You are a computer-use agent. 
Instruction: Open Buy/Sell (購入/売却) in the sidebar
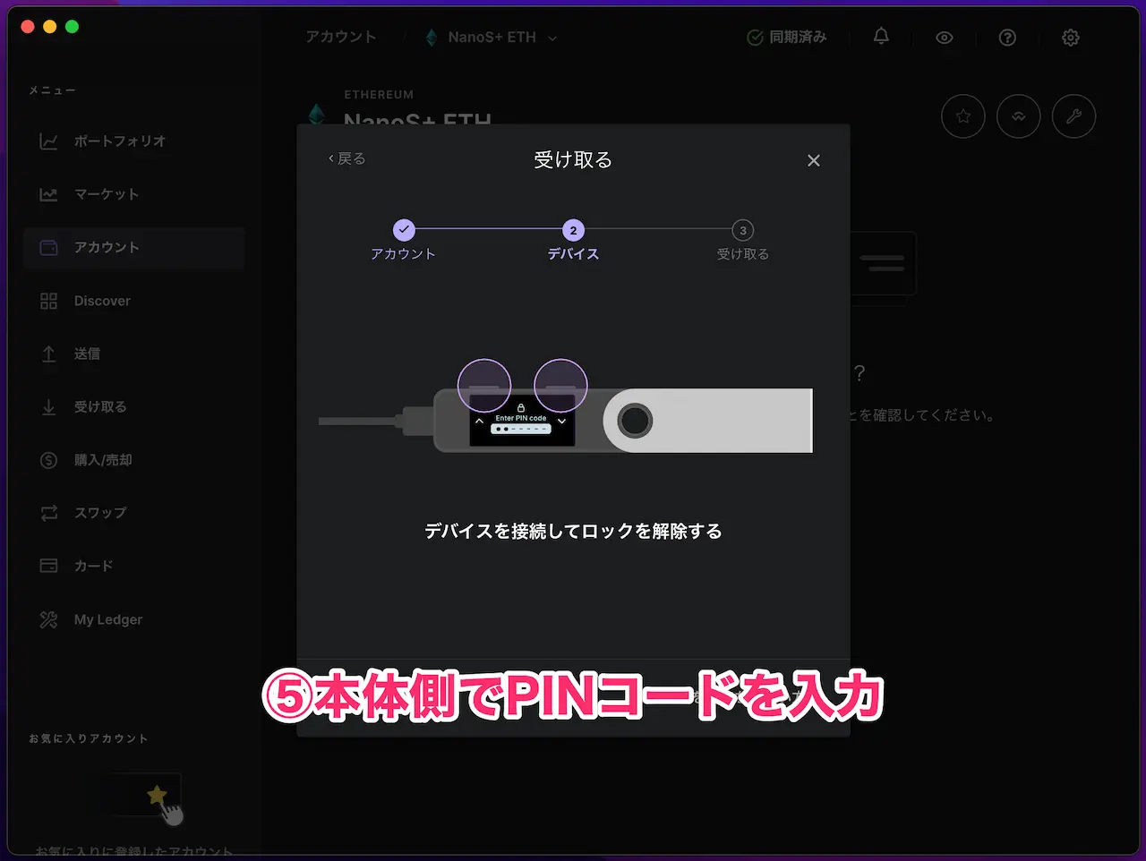point(133,460)
